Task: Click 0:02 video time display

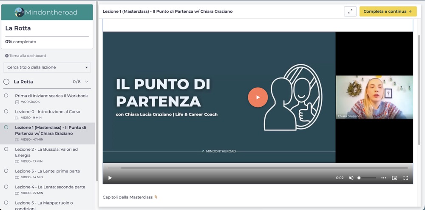Action: click(x=340, y=178)
